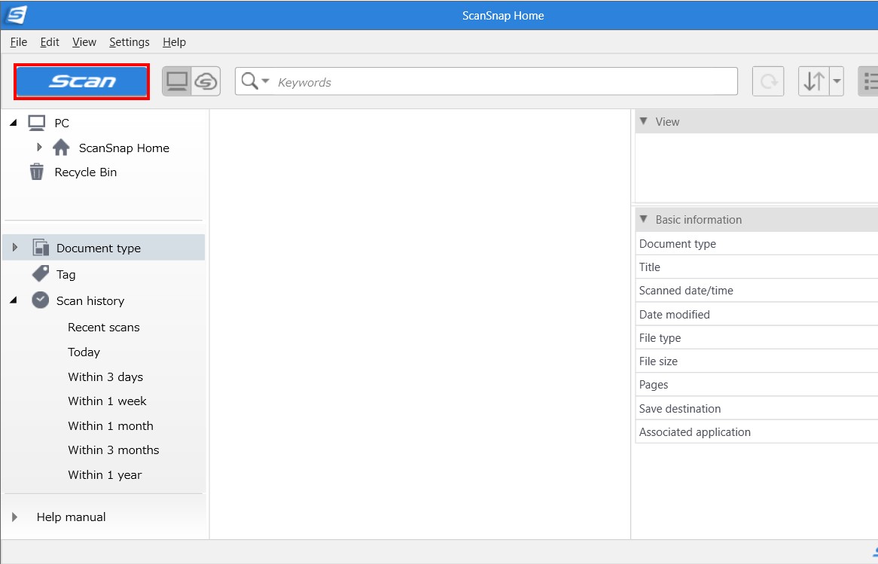Open the Edit menu
This screenshot has height=564, width=878.
coord(49,42)
